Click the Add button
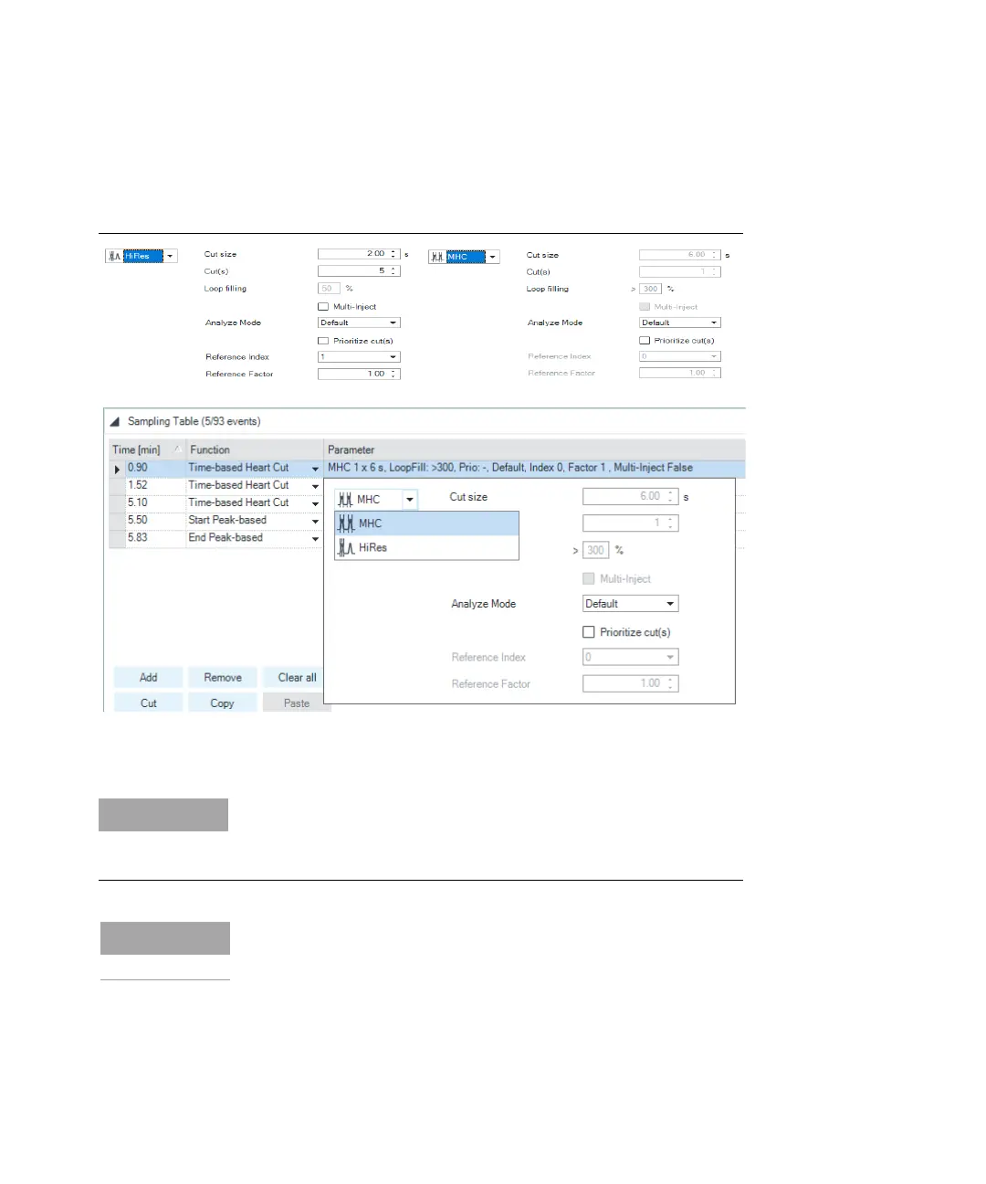The height and width of the screenshot is (1184, 986). click(x=148, y=678)
